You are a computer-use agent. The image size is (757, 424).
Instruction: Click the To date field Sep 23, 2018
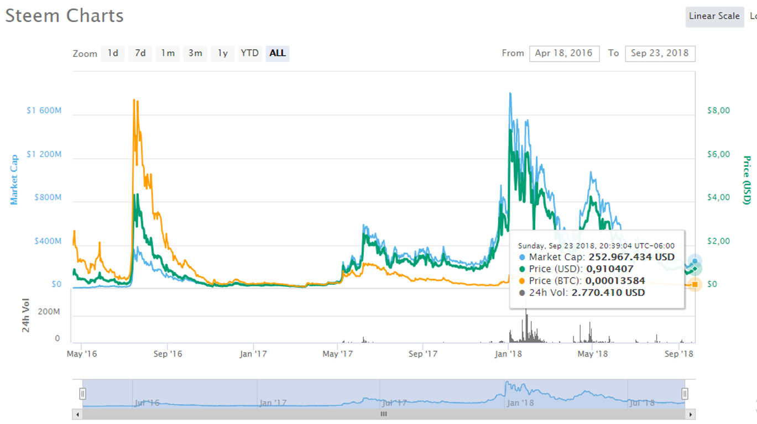(660, 54)
